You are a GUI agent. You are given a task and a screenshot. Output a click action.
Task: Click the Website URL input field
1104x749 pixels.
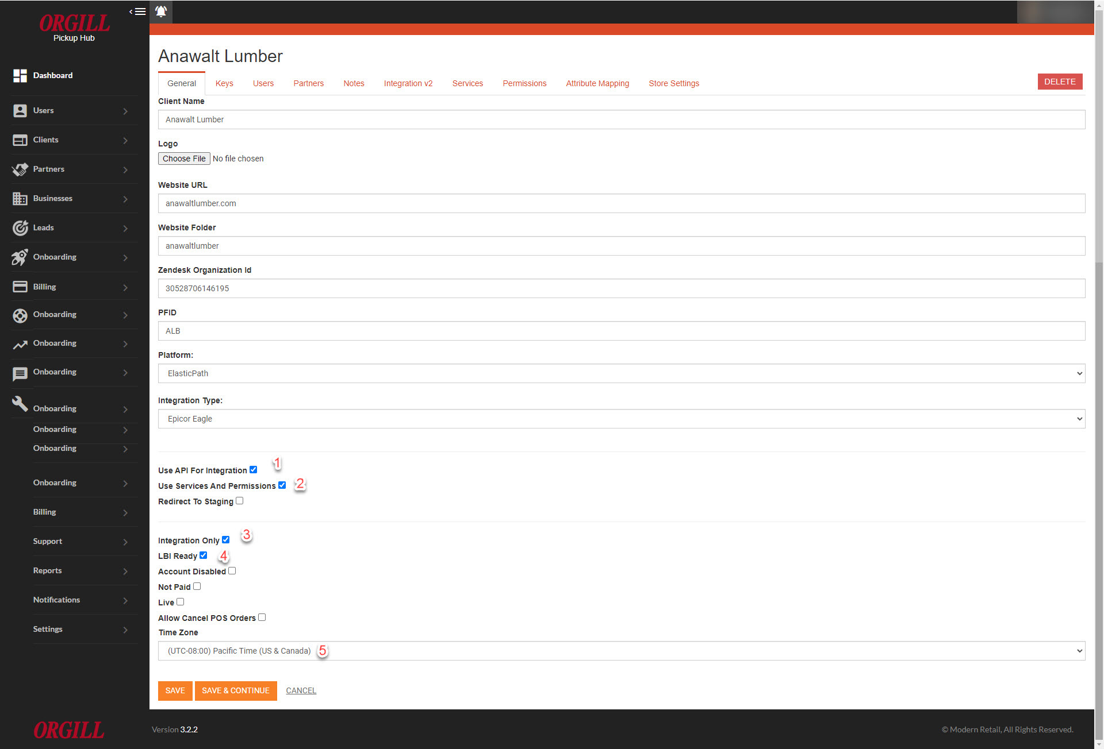pos(622,203)
